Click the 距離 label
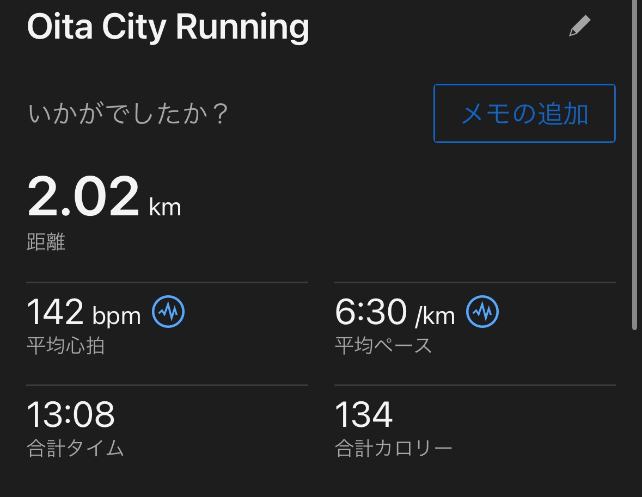Viewport: 642px width, 497px height. [x=46, y=242]
